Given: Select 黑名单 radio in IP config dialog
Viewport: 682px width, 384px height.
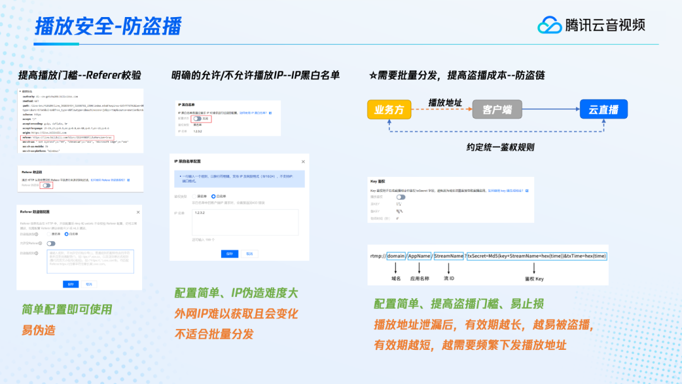Looking at the screenshot, I should point(194,196).
